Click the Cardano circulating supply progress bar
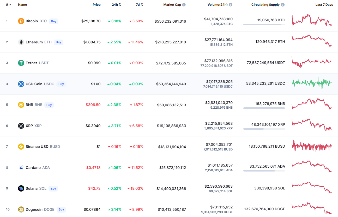 coord(264,171)
